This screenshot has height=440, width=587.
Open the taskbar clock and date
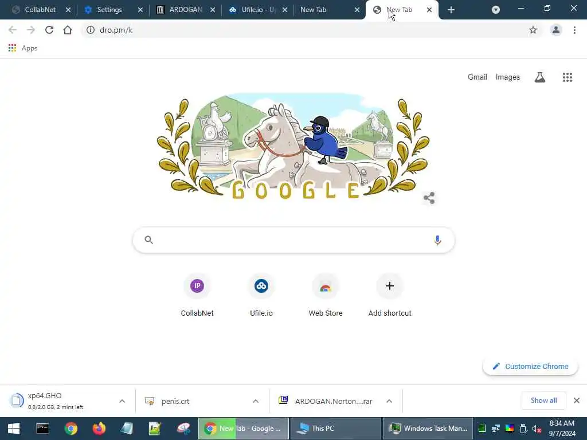tap(562, 429)
